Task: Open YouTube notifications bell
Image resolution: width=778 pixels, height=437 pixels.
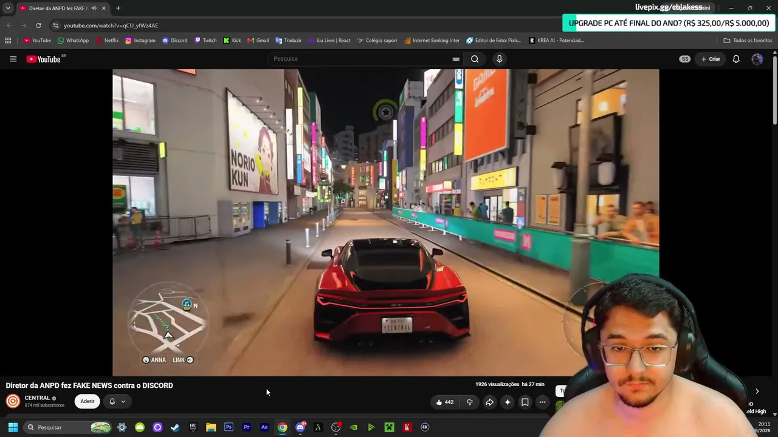Action: (736, 59)
